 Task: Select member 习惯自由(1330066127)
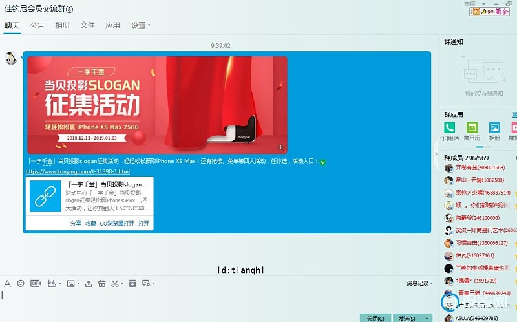481,243
